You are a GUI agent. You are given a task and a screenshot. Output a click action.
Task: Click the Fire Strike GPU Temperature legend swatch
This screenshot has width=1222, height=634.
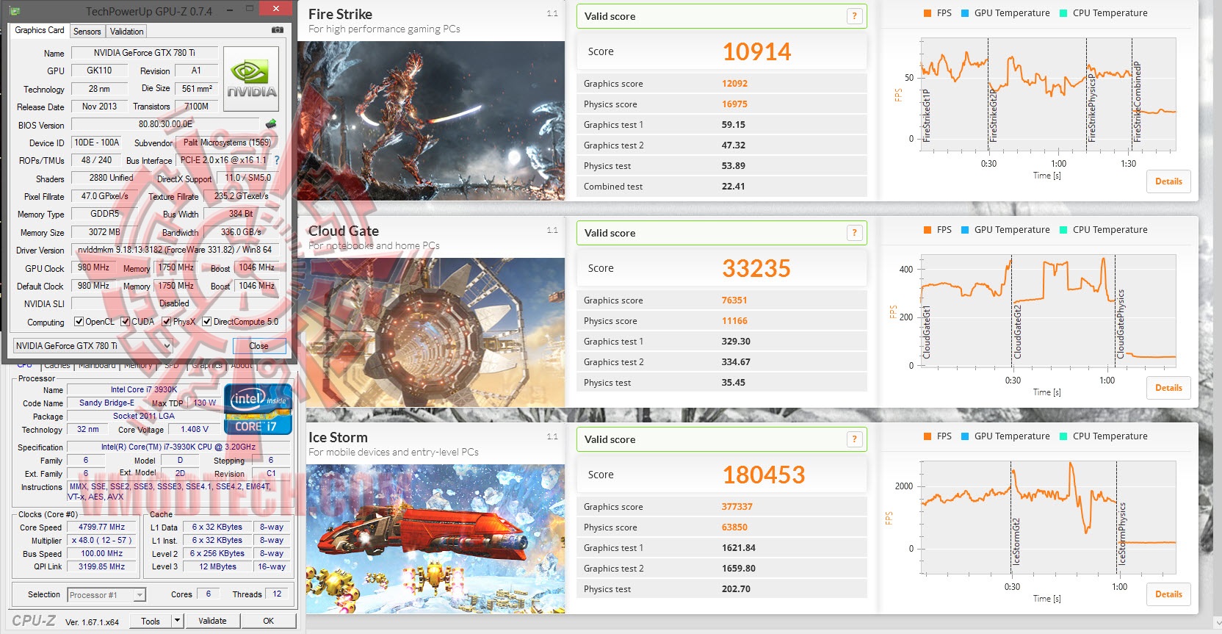click(965, 13)
